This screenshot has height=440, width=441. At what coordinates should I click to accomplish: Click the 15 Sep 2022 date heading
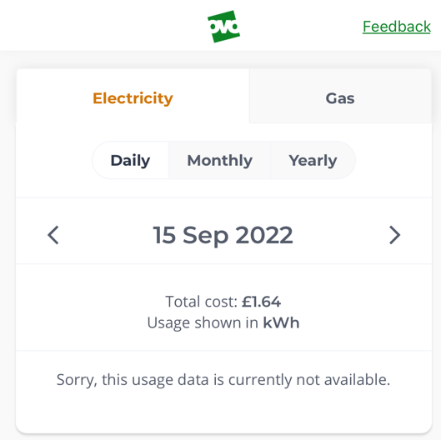coord(223,235)
